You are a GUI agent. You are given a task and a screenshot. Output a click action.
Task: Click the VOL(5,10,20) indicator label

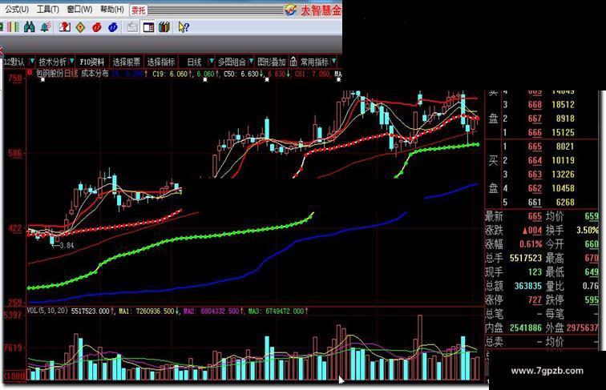point(47,311)
